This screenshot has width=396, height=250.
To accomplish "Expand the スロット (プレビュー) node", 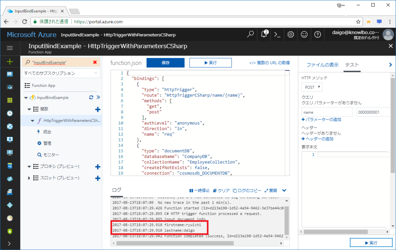I will pos(29,178).
